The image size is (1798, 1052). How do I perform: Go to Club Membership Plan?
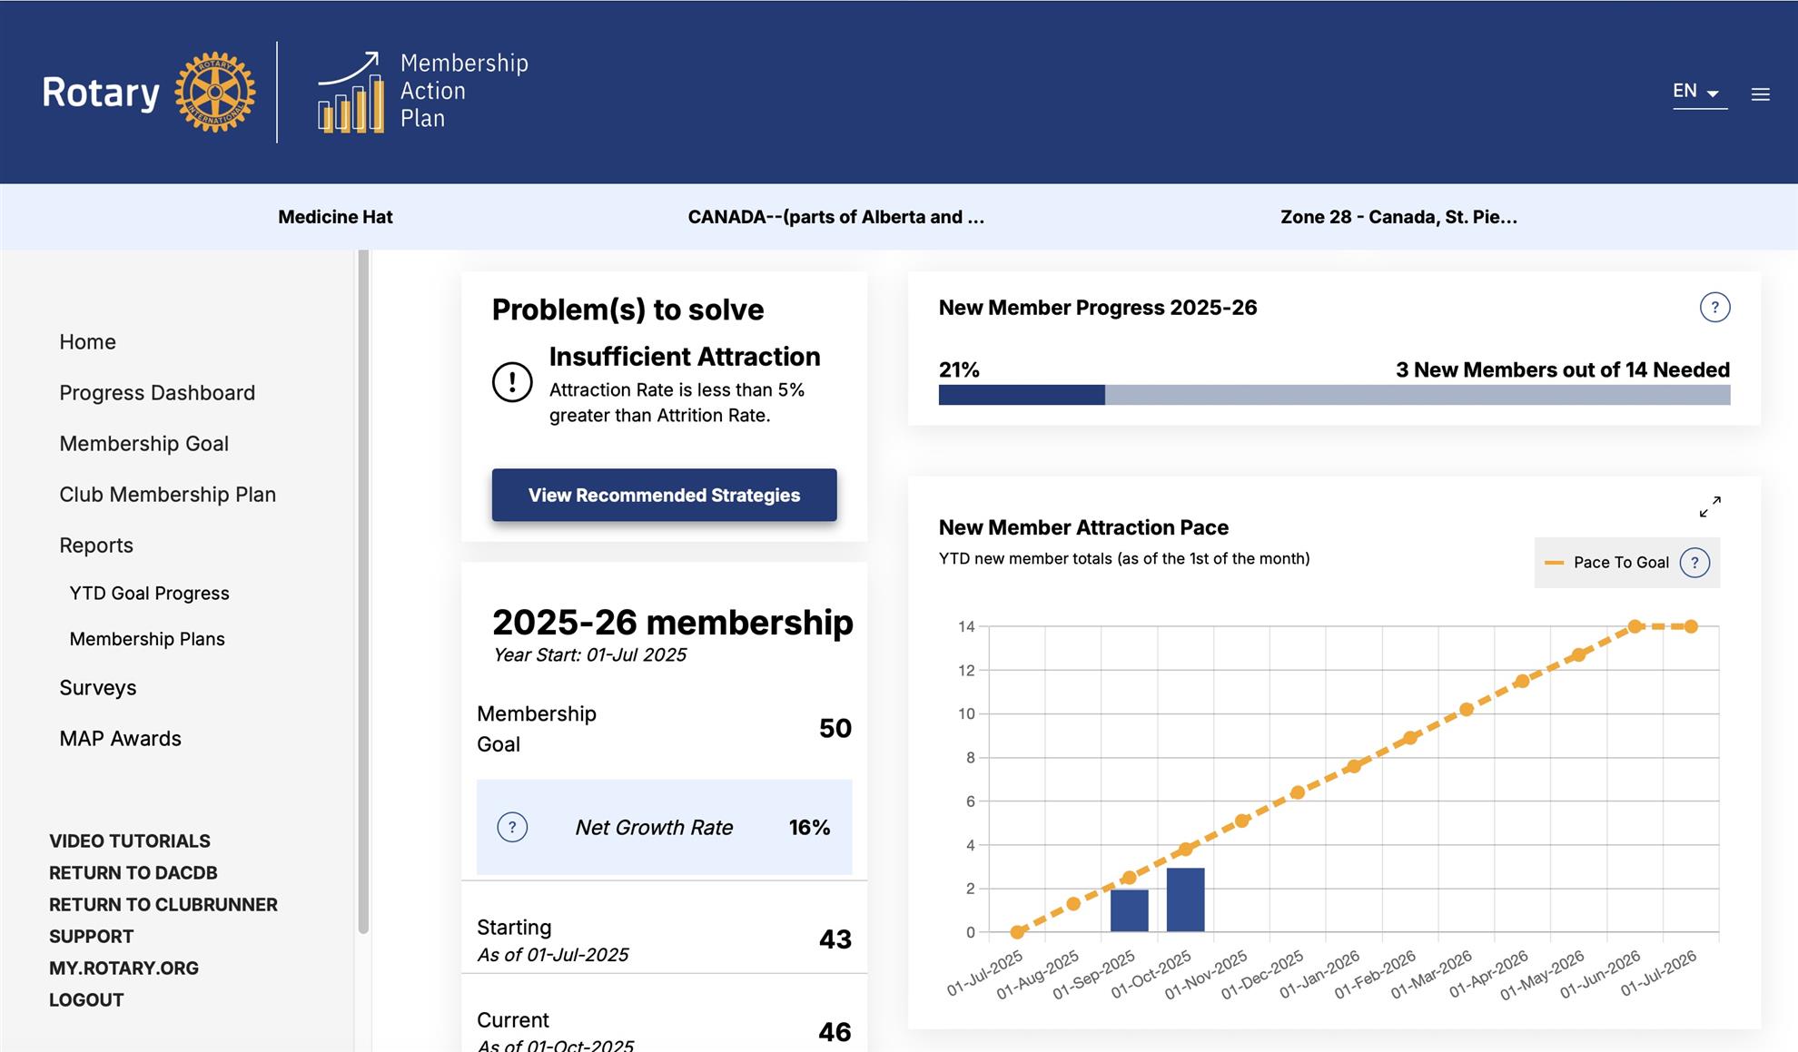click(x=167, y=495)
